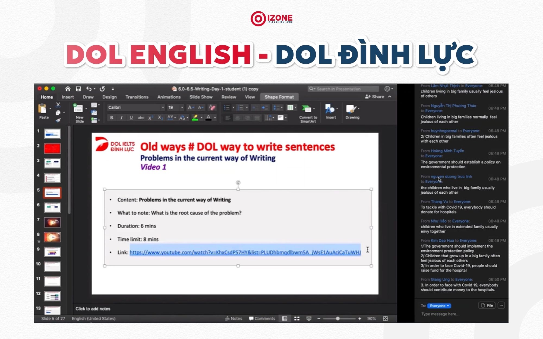Screen dimensions: 543x339
Task: Justify the text alignment
Action: coord(257,117)
